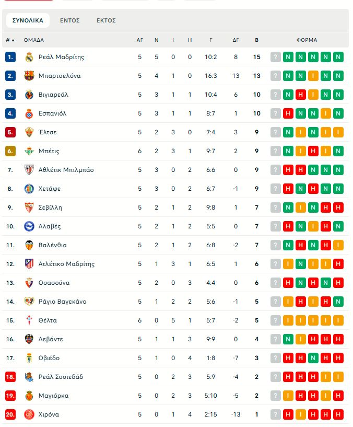Image resolution: width=353 pixels, height=427 pixels.
Task: Click the Villarreal club crest
Action: 29,95
